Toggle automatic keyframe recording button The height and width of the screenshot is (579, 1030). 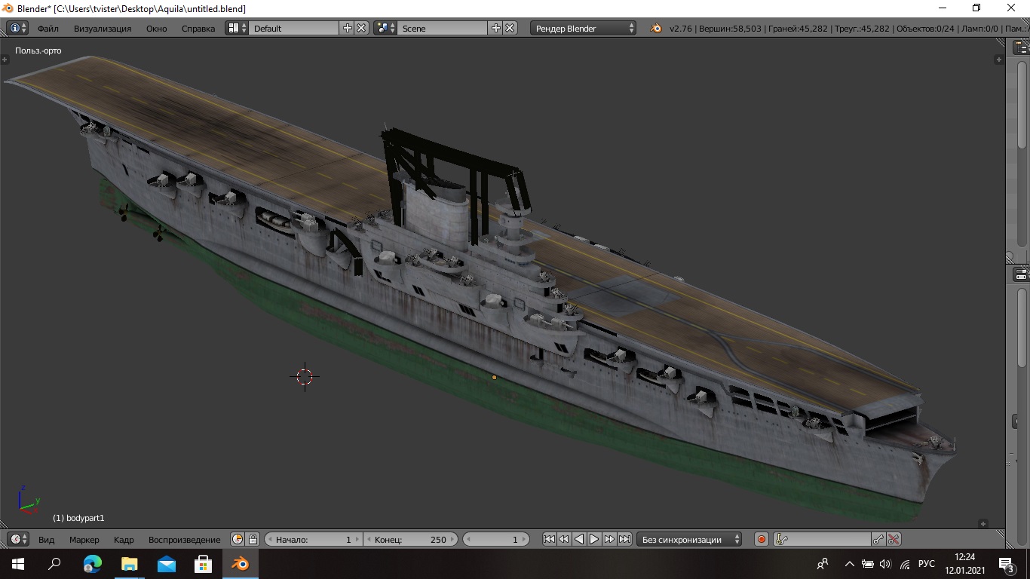coord(762,539)
